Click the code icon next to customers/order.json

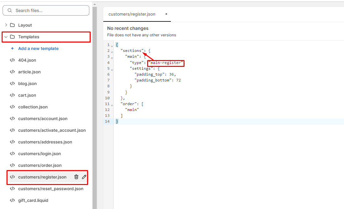pyautogui.click(x=12, y=165)
